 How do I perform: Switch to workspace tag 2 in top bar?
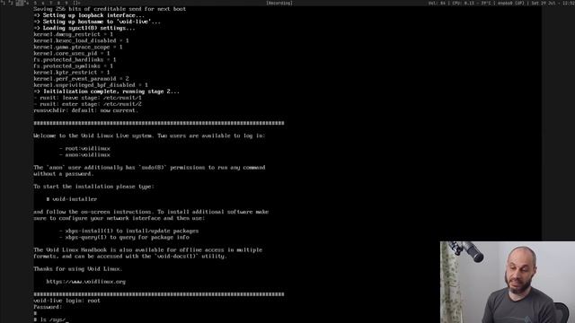(11, 3)
